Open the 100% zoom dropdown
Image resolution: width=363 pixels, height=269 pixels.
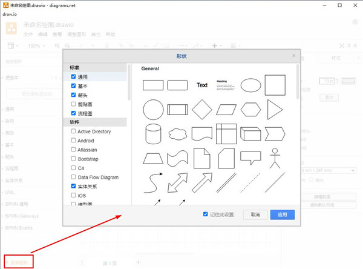pyautogui.click(x=36, y=46)
